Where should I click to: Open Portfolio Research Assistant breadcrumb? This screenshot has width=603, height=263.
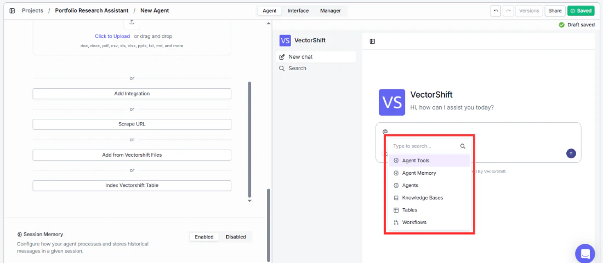click(92, 11)
